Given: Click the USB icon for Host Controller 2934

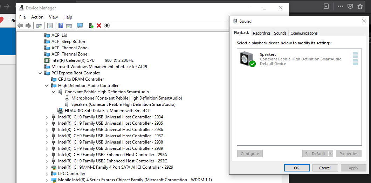Looking at the screenshot, I should tap(54, 117).
